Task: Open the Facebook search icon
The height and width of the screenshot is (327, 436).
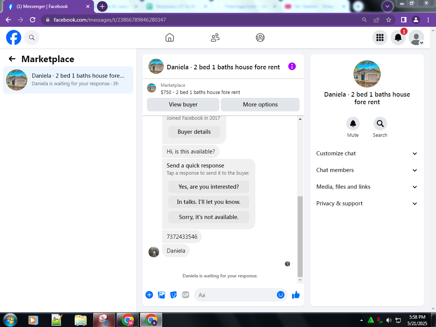Action: pyautogui.click(x=32, y=38)
